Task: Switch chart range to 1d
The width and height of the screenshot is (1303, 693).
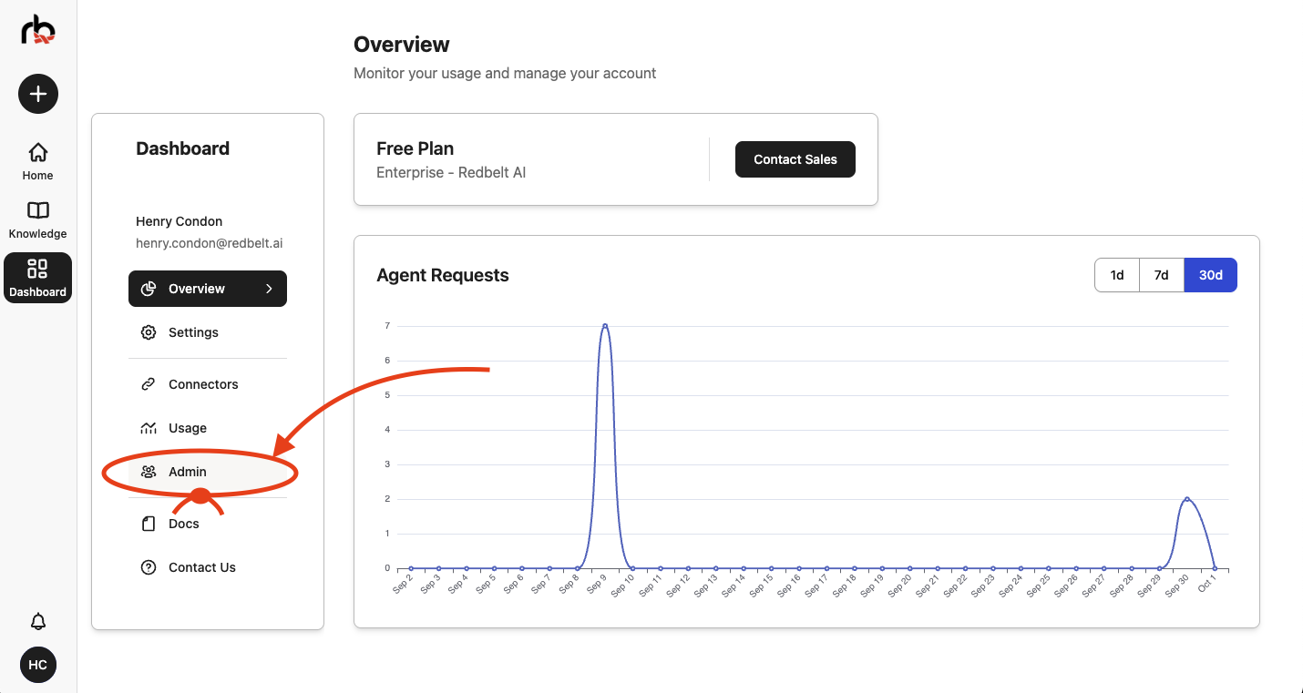Action: (1117, 275)
